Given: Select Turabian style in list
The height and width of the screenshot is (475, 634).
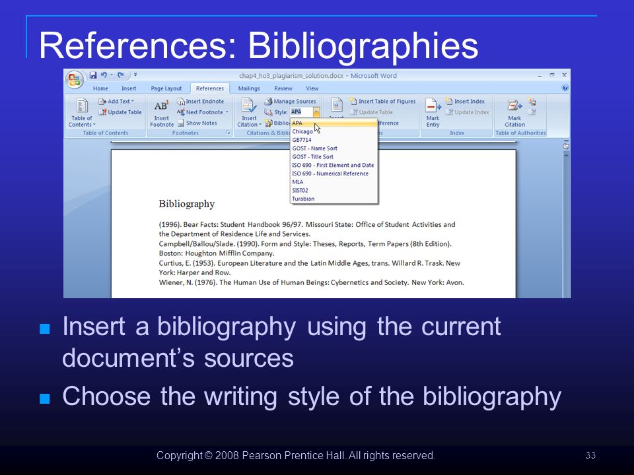Looking at the screenshot, I should tap(334, 199).
